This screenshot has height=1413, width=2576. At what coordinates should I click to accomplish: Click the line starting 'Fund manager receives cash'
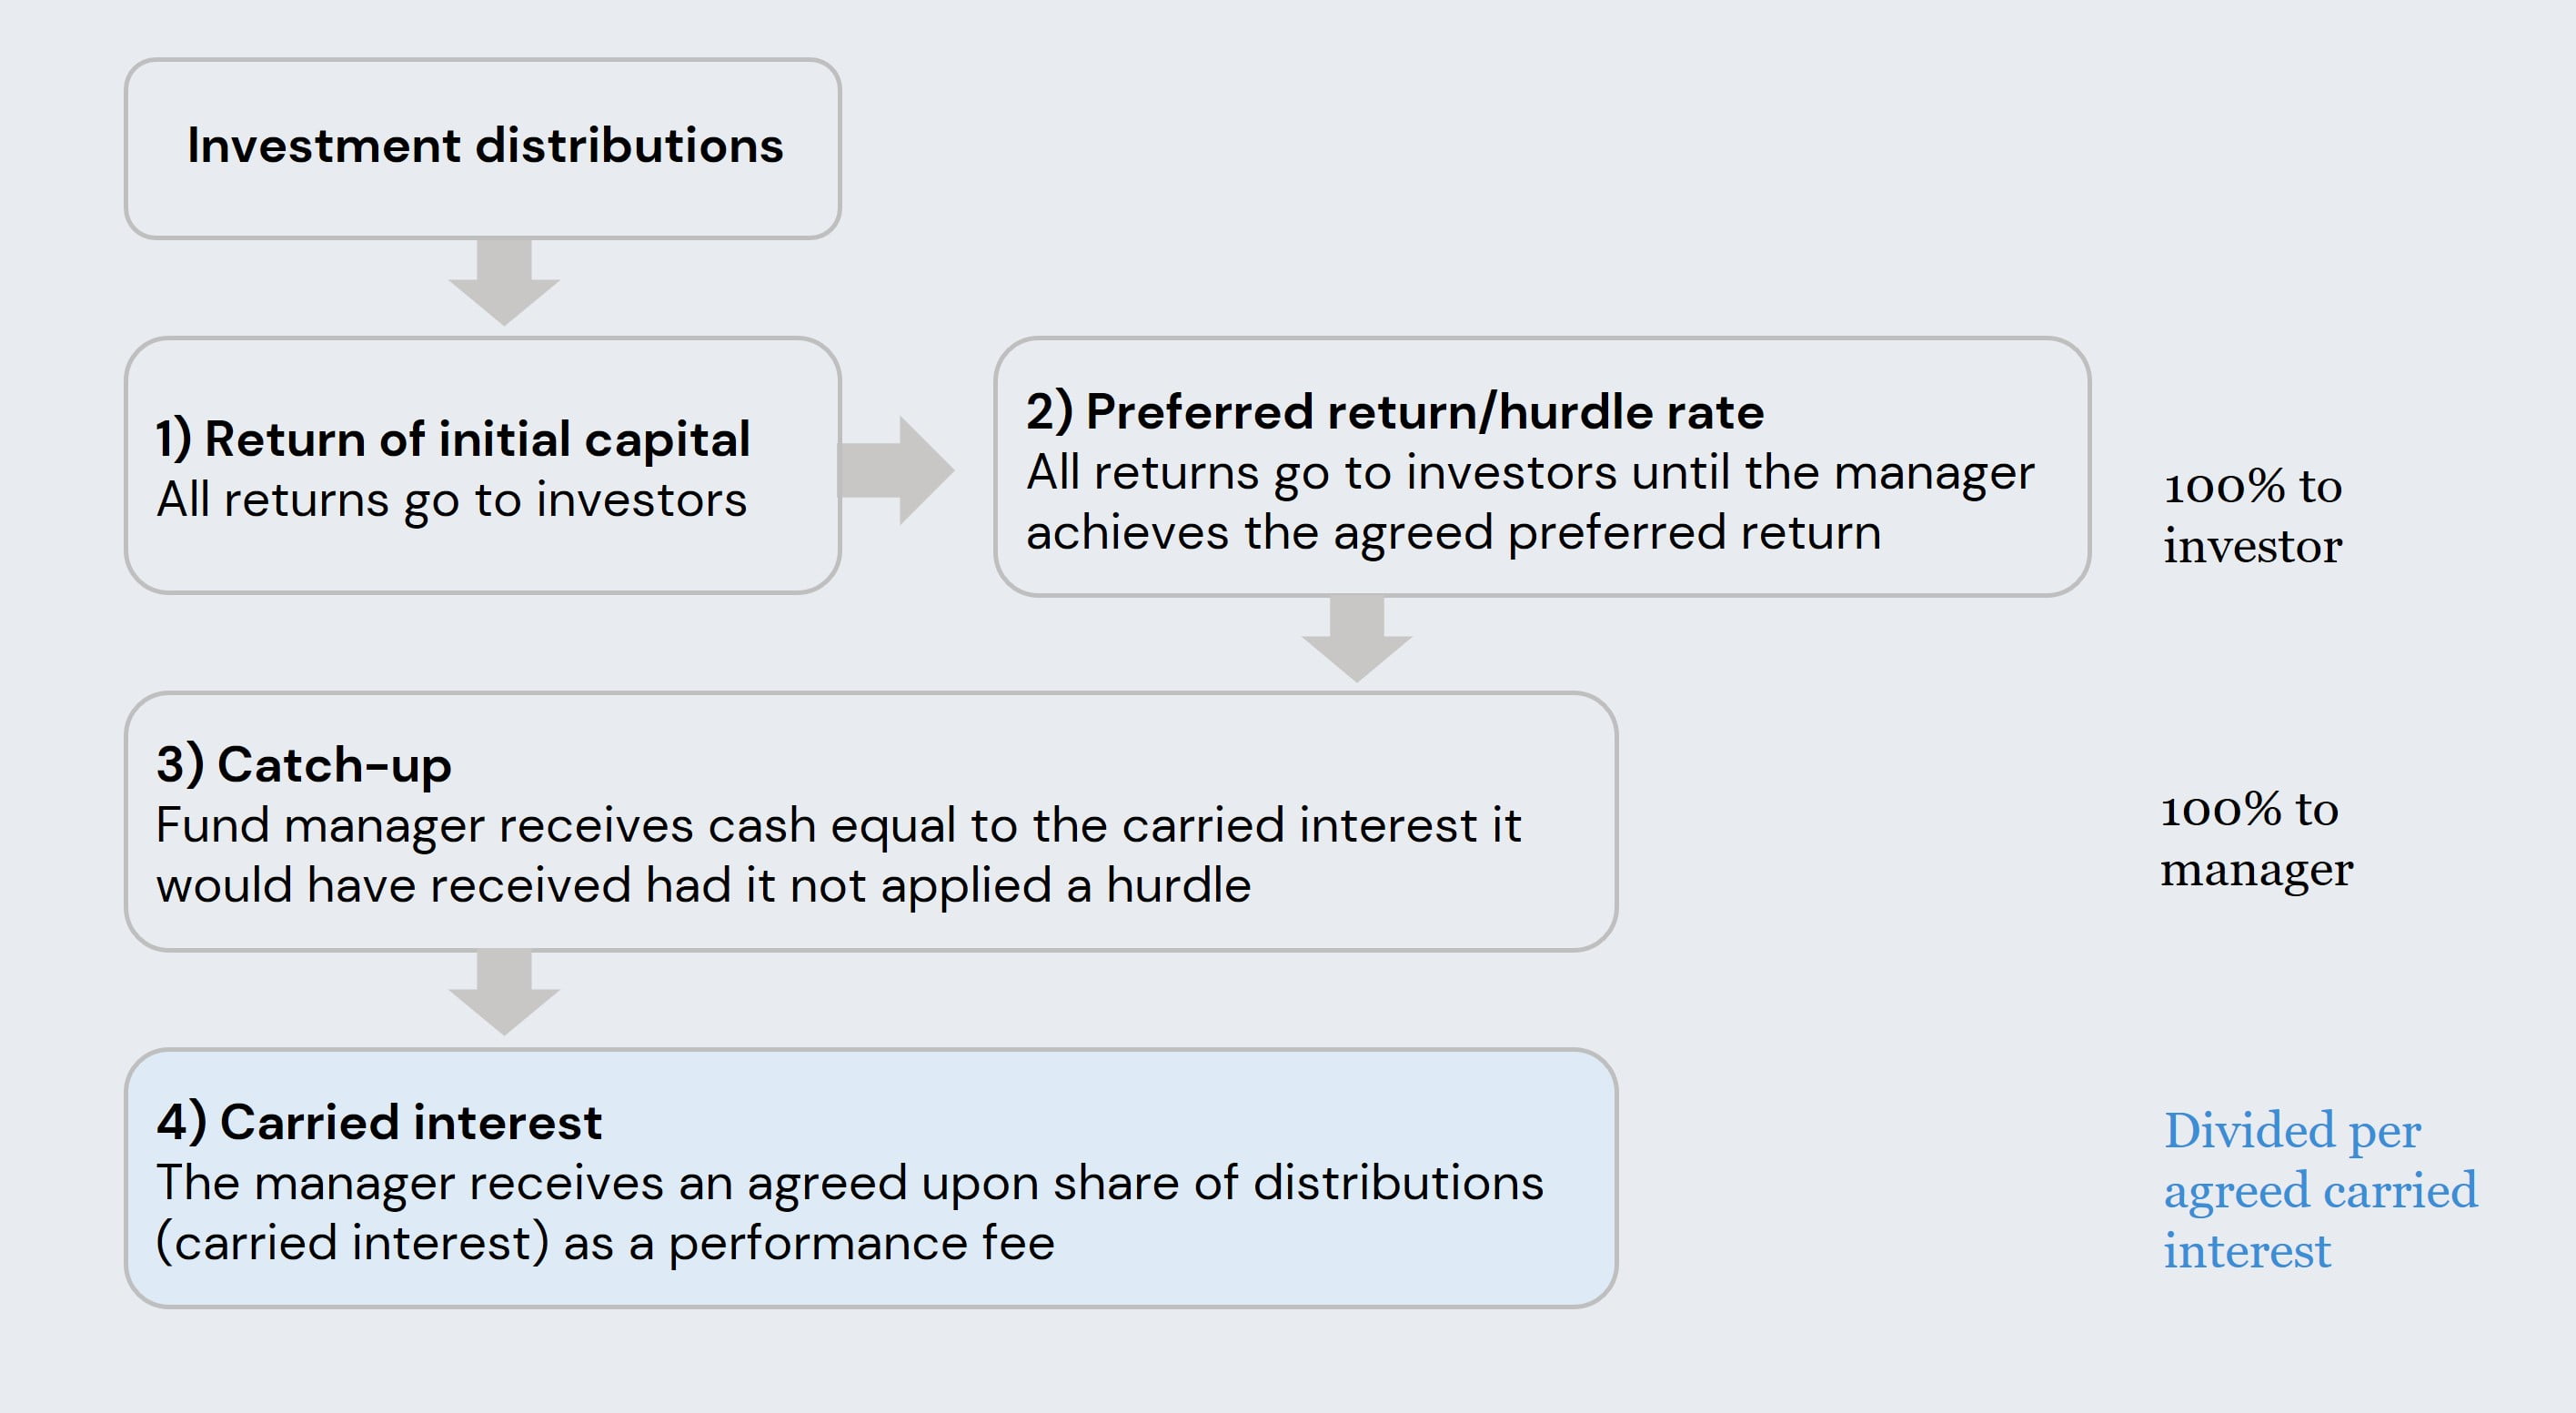[838, 826]
